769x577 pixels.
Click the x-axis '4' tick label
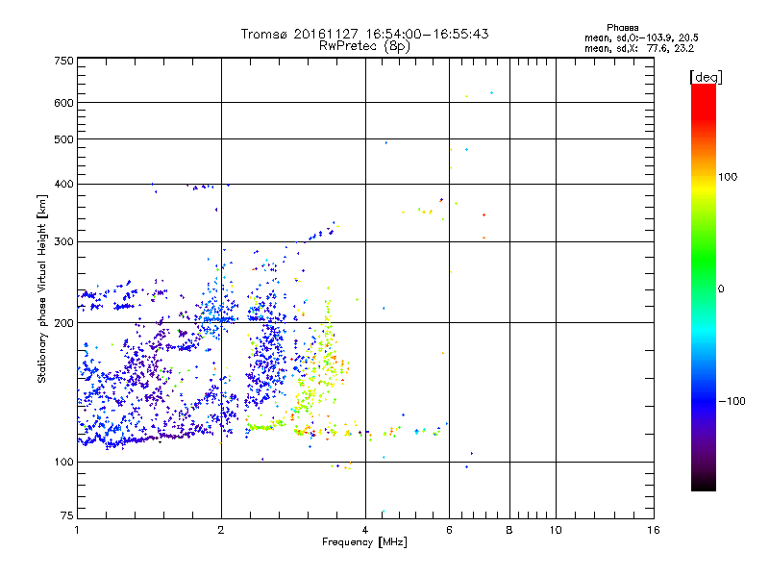365,530
